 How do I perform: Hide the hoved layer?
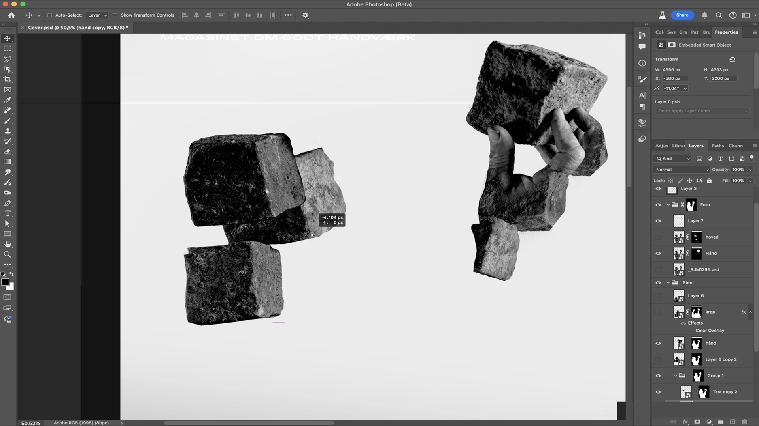click(658, 237)
